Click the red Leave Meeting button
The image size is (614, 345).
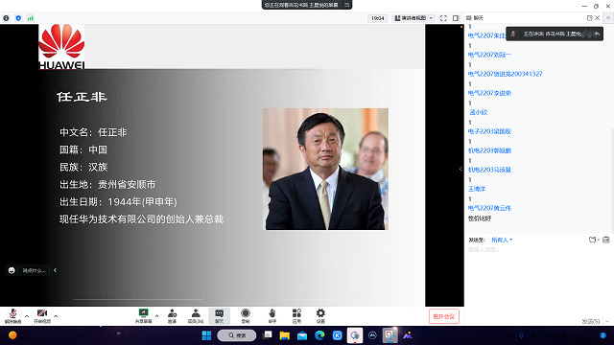click(x=443, y=316)
